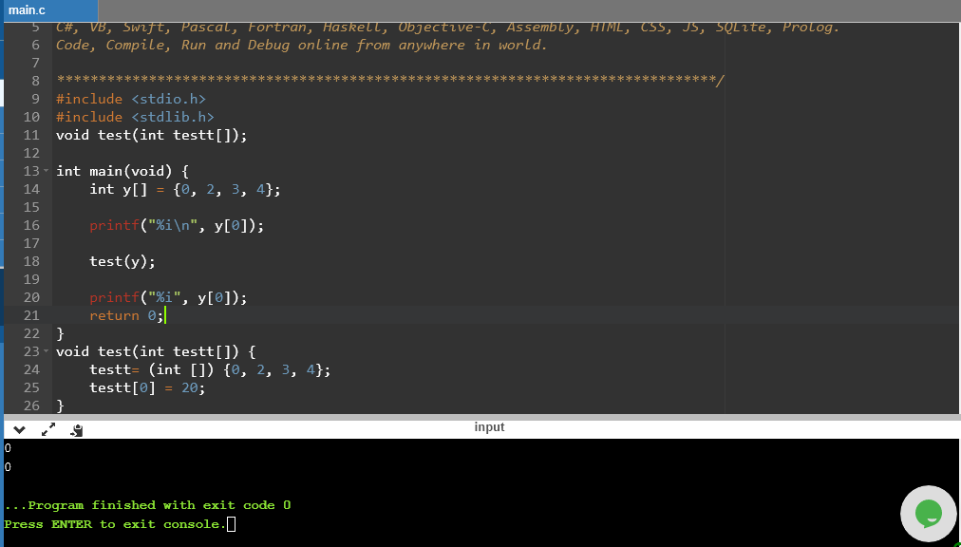Select the main.c file tab
Image resolution: width=961 pixels, height=547 pixels.
tap(49, 10)
